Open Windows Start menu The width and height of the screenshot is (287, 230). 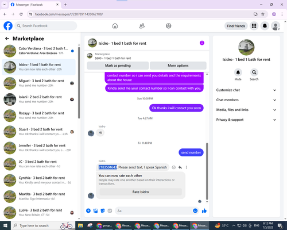pos(5,225)
